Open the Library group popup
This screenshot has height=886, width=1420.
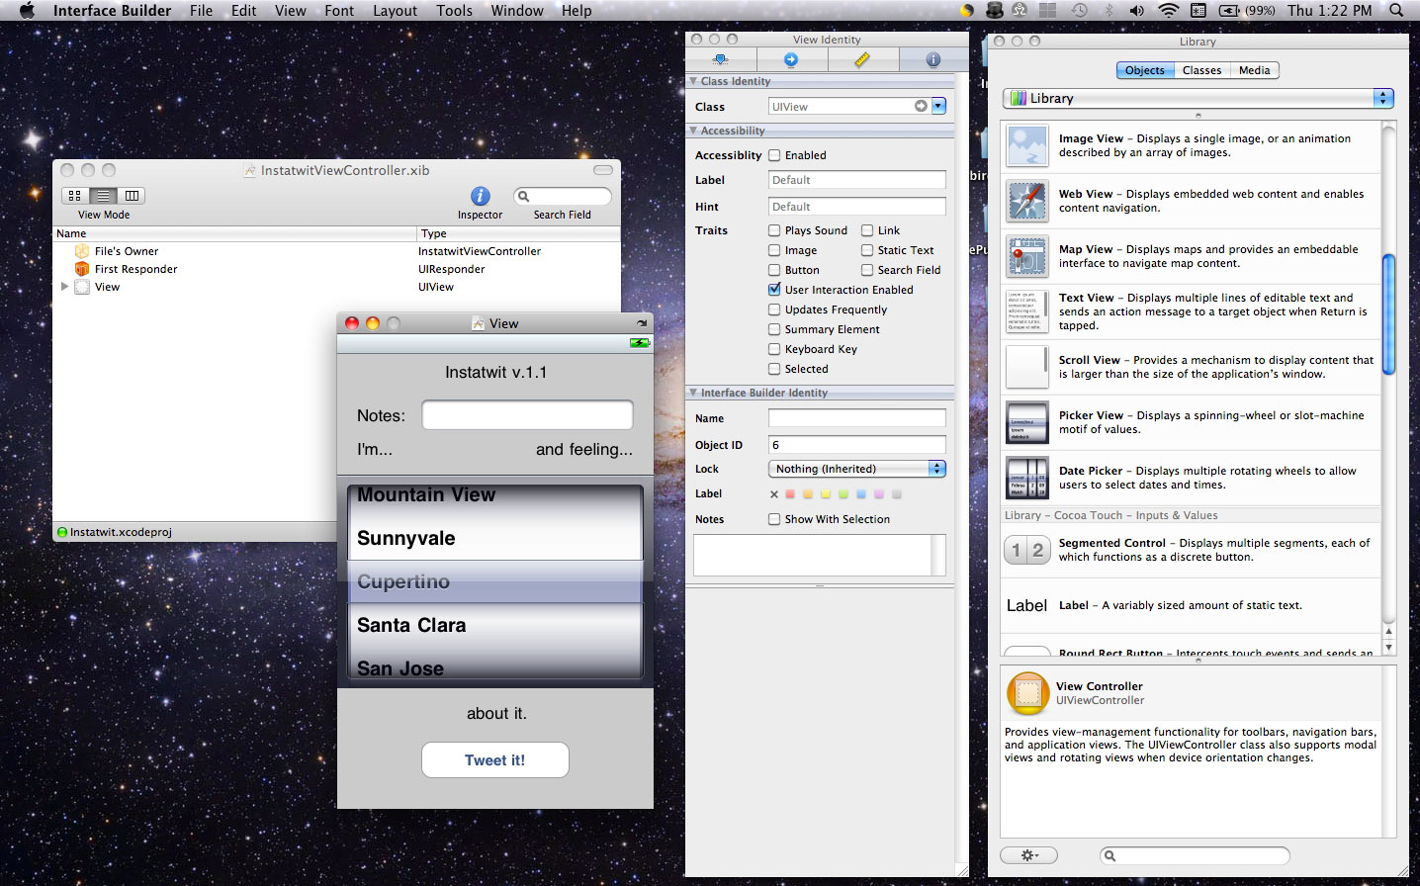click(1198, 98)
